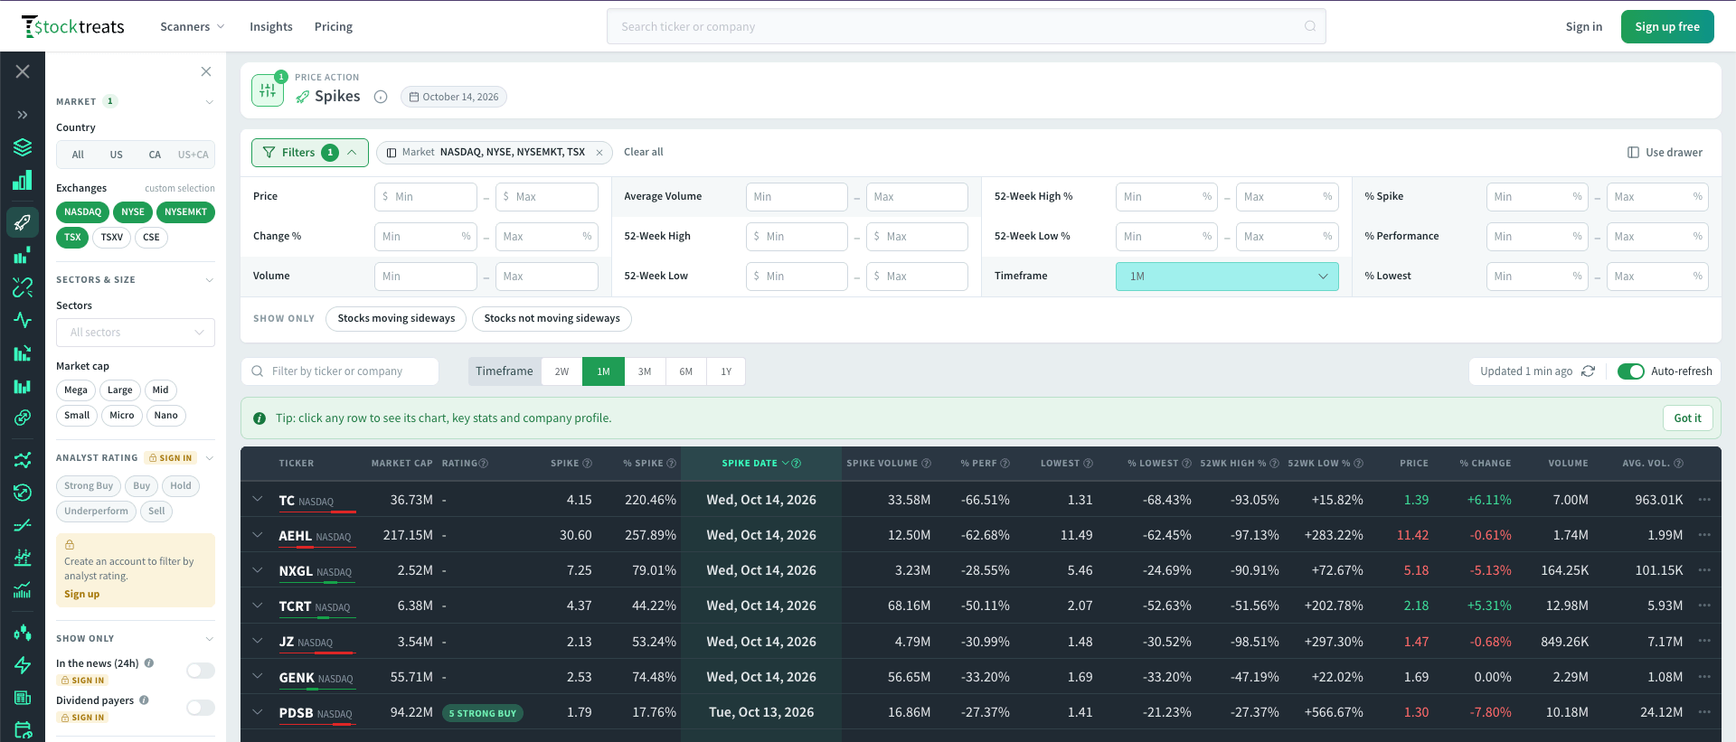Collapse the SECTORS & SIZE section
Viewport: 1736px width, 742px height.
(x=210, y=280)
